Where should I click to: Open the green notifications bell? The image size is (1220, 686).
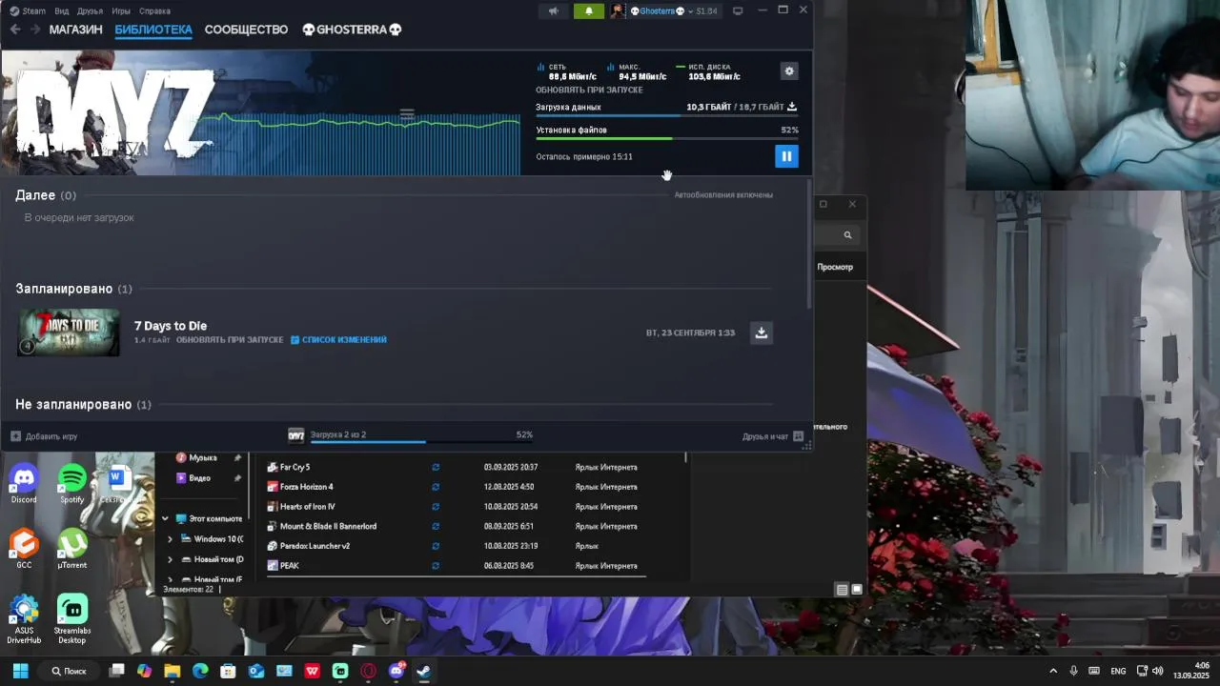click(588, 11)
